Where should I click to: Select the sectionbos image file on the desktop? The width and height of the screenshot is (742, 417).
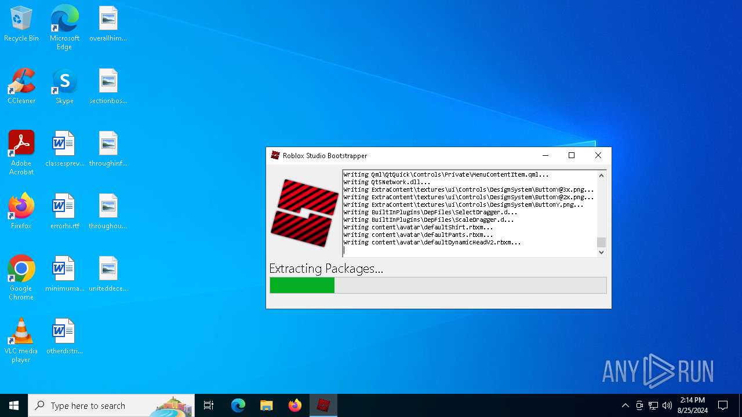(x=108, y=87)
